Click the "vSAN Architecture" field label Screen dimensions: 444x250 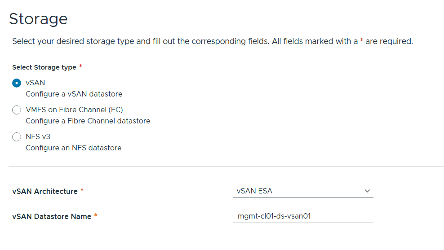point(45,191)
